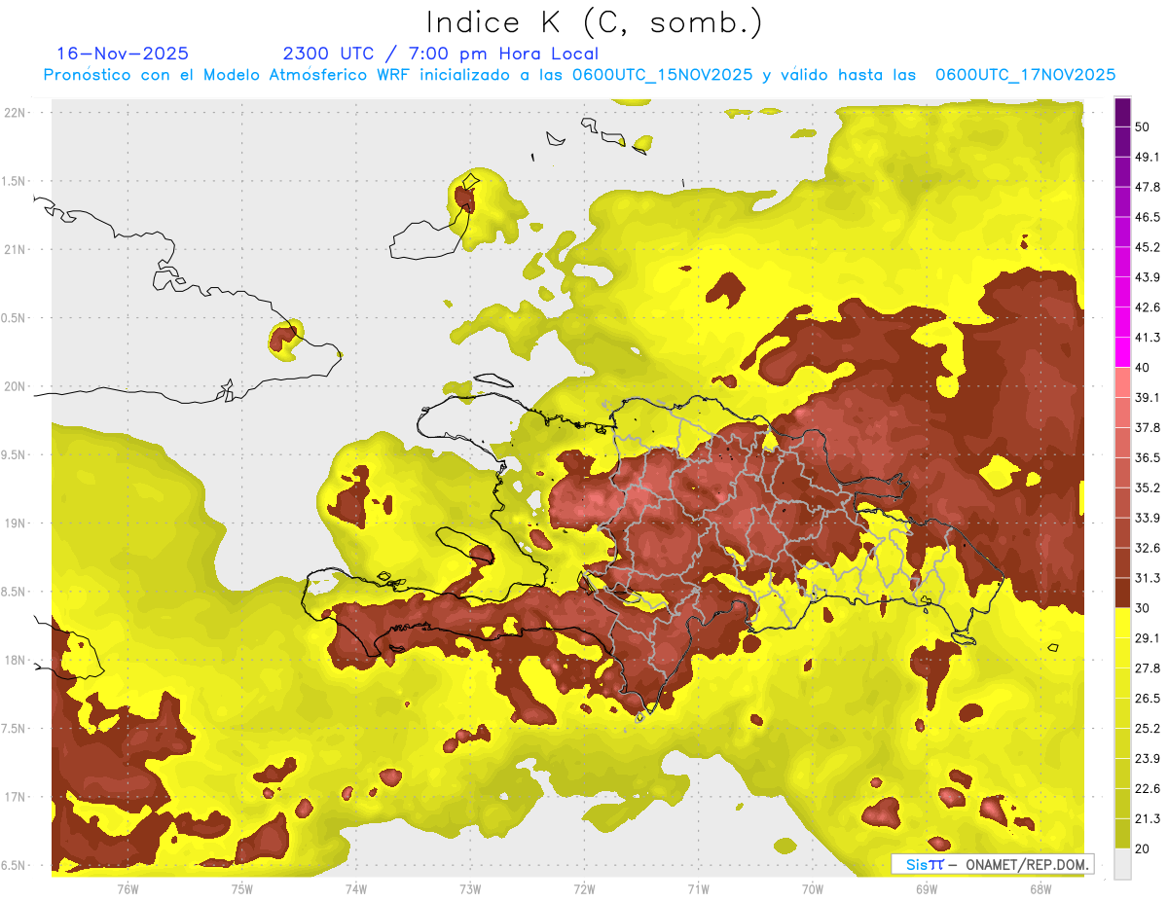Pick the magenta swatch between 40 and 41.3
This screenshot has height=902, width=1168.
pyautogui.click(x=1122, y=352)
